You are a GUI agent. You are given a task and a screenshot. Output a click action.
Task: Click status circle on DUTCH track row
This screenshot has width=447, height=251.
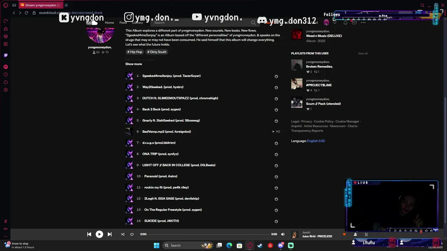pyautogui.click(x=276, y=99)
